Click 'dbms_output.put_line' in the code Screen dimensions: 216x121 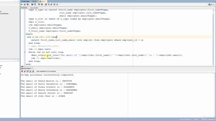(45, 55)
